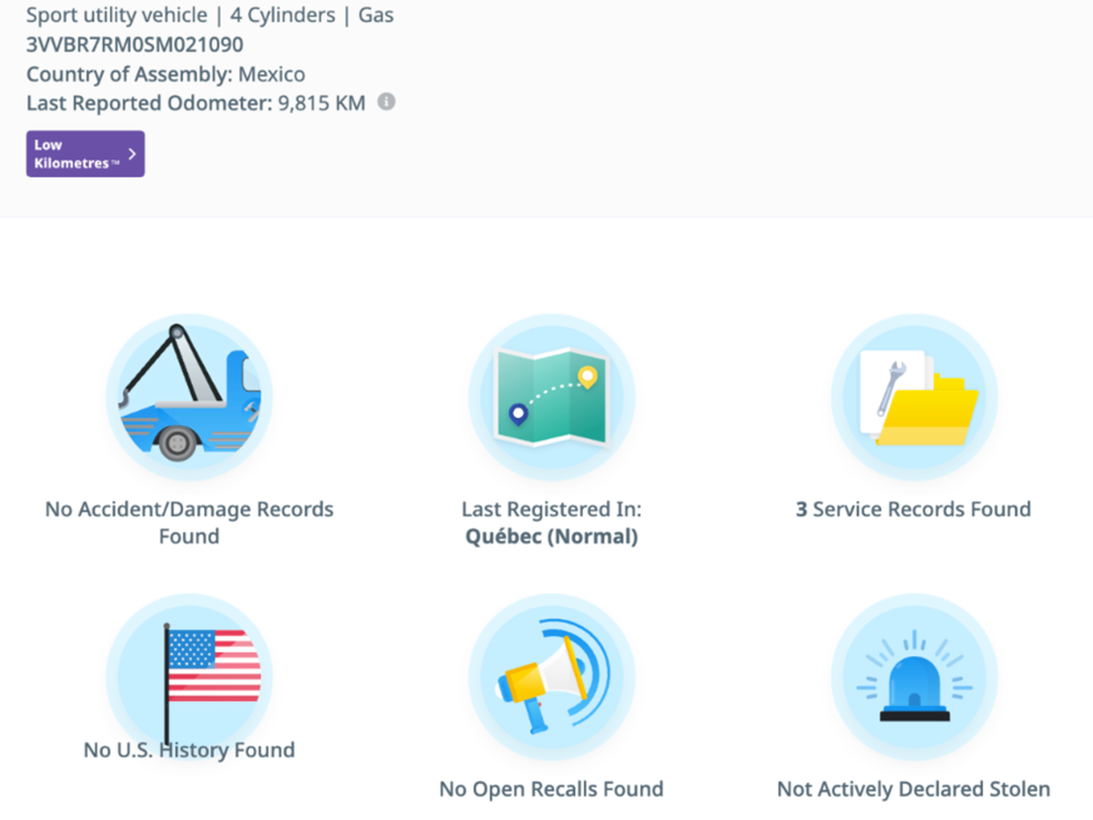Select the "Last Registered In:" label
The image size is (1093, 820).
point(552,509)
